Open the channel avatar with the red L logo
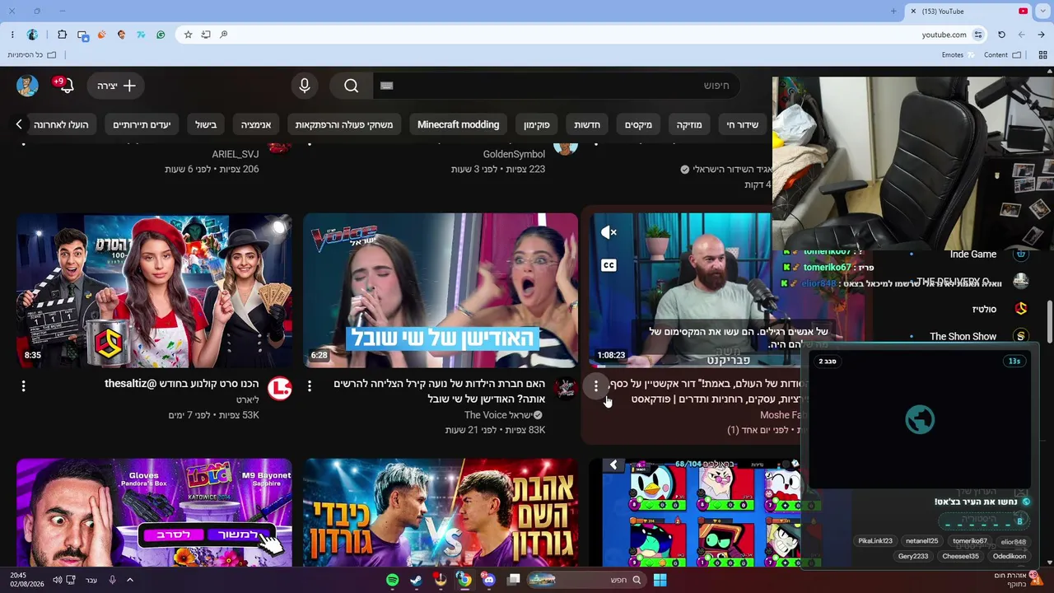Screen dimensions: 1054x593 [280, 389]
